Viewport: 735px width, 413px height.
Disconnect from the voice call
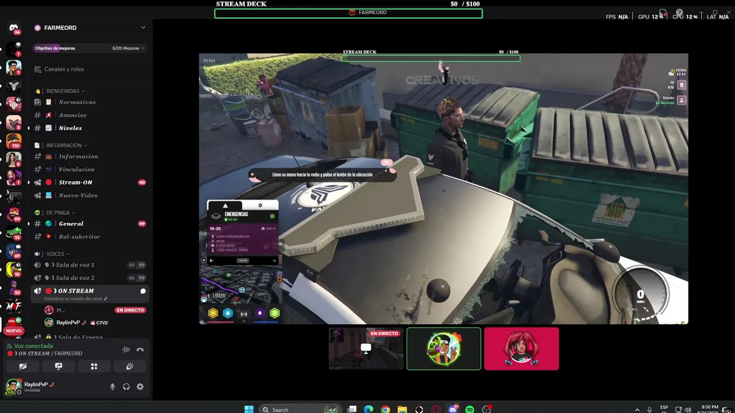click(x=140, y=349)
